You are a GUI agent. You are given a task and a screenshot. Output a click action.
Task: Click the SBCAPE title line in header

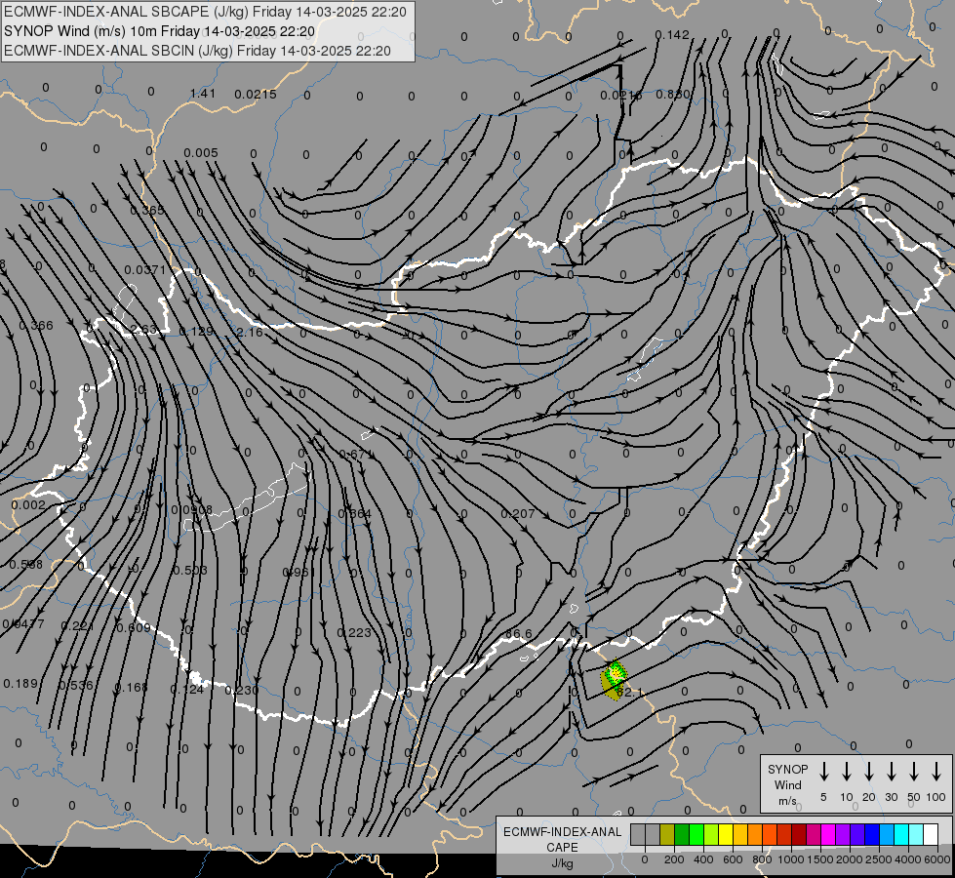[205, 12]
